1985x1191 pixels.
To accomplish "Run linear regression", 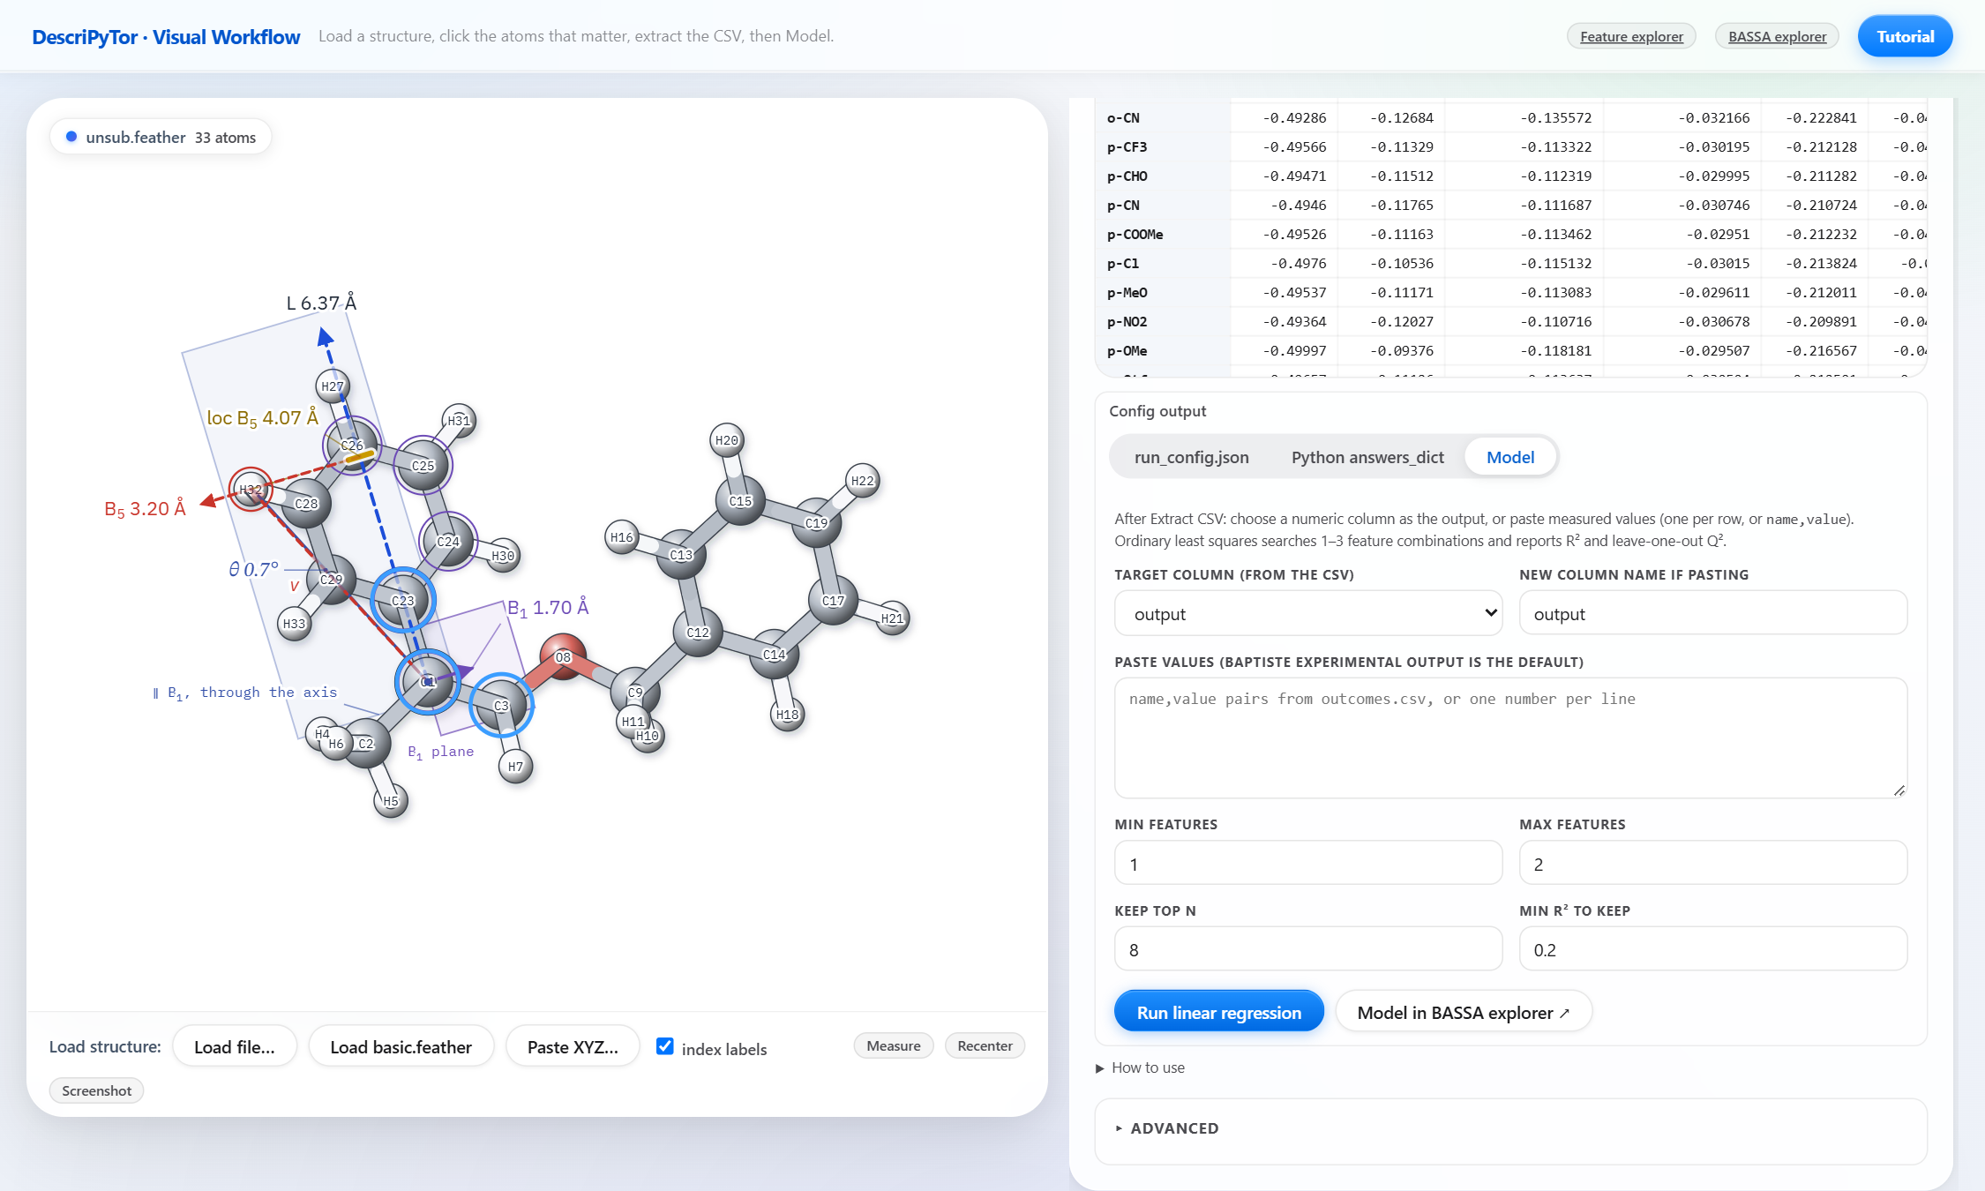I will [1218, 1012].
